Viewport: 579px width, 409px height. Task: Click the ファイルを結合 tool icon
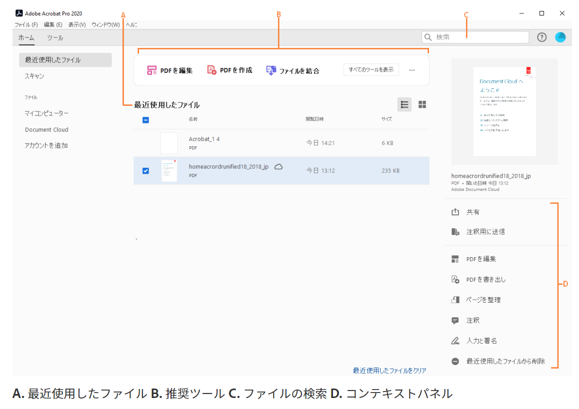[271, 70]
